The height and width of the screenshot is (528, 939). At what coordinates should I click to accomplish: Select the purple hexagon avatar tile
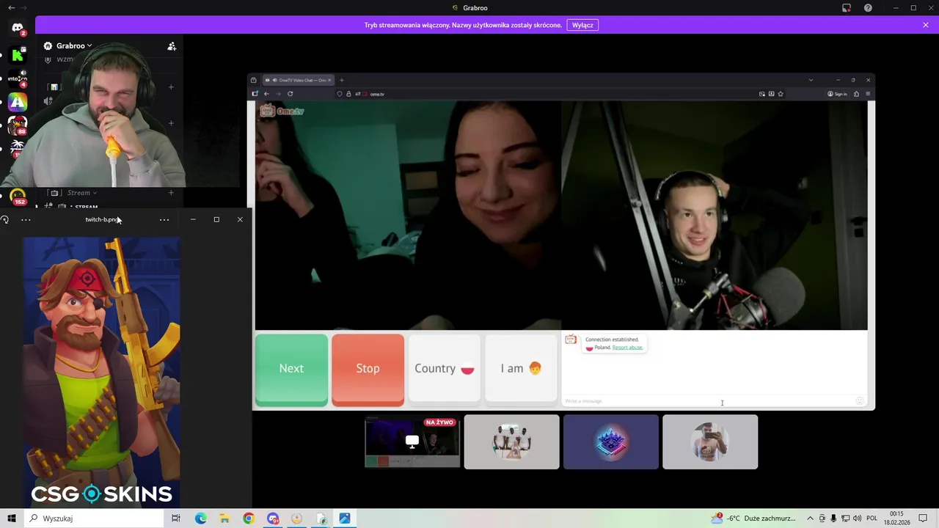coord(611,441)
